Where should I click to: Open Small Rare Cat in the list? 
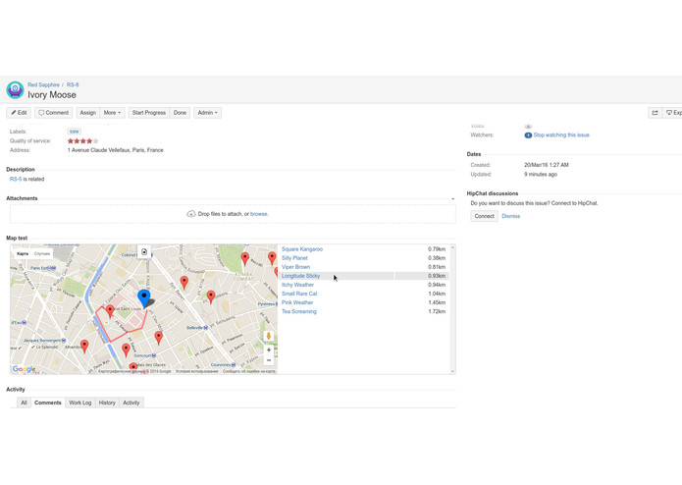(x=299, y=294)
